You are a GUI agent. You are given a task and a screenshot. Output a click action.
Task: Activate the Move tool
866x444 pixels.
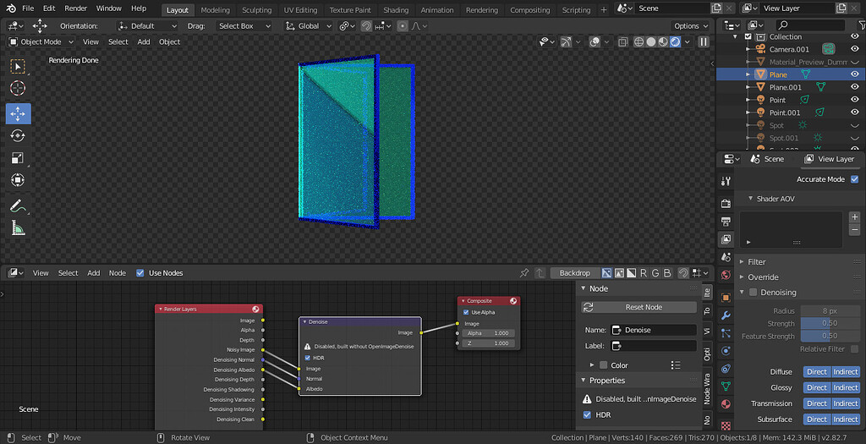pos(19,114)
